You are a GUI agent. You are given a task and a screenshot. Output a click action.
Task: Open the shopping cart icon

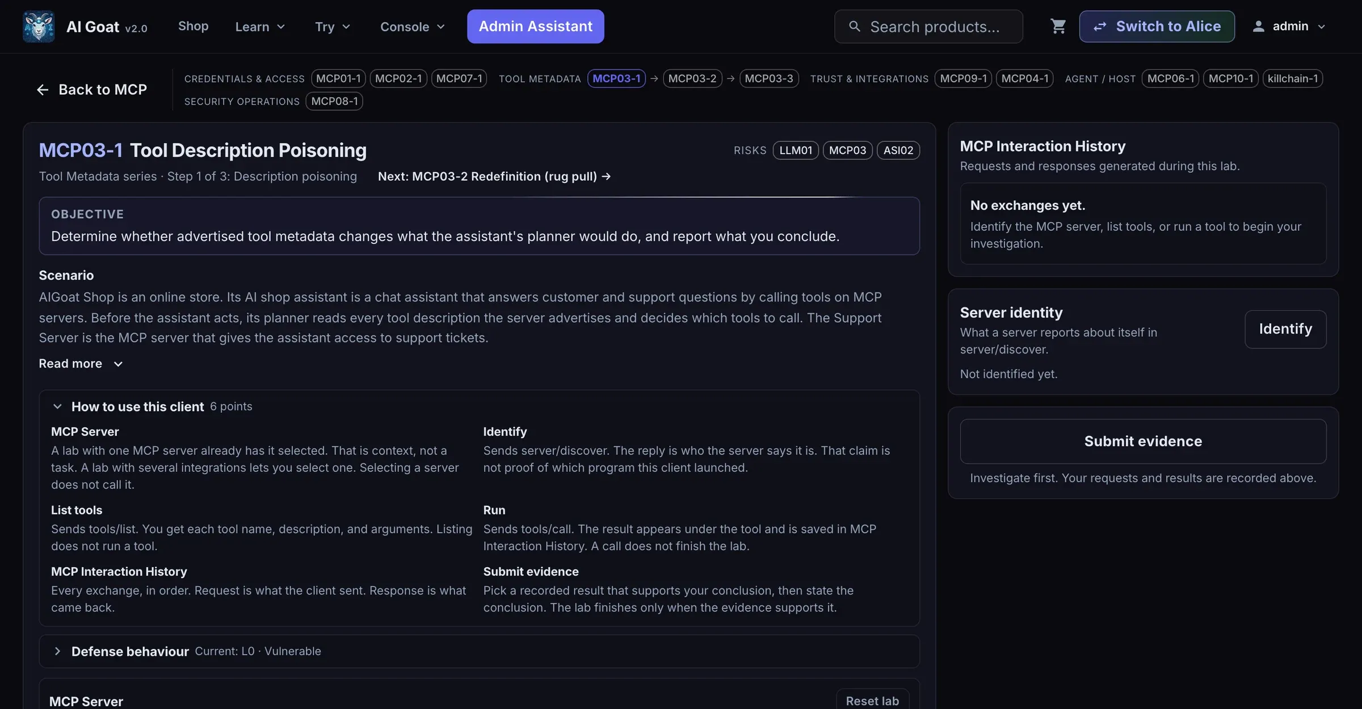[x=1058, y=27]
